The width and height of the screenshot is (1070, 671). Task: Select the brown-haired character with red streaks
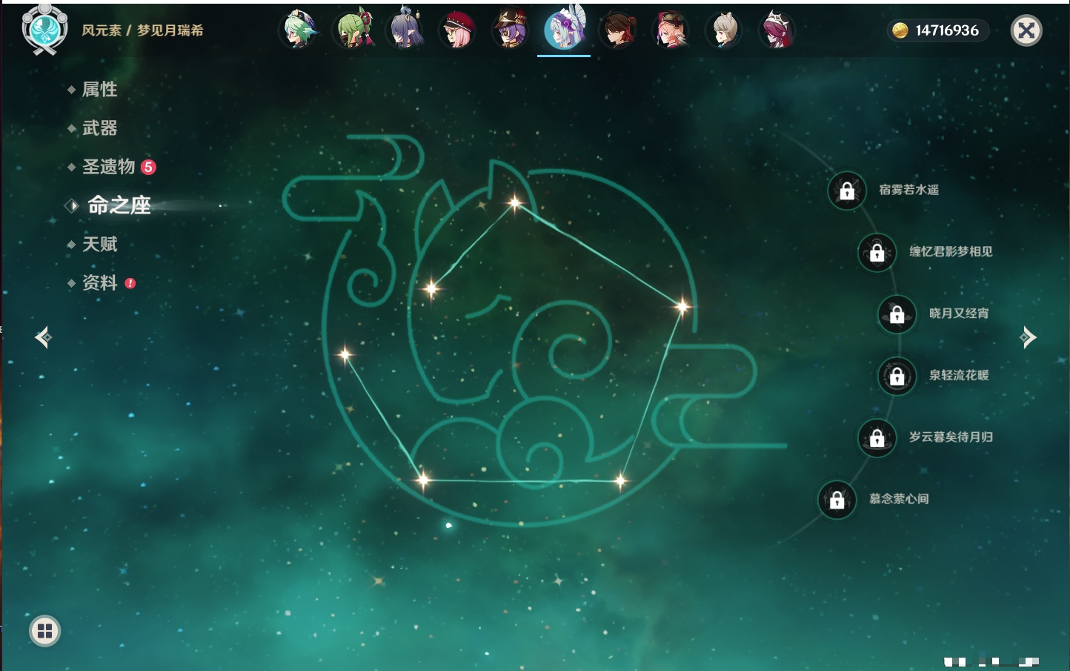pos(618,30)
